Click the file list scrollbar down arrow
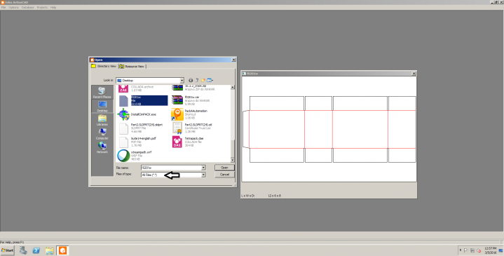Viewport: 504px width, 256px height. [233, 160]
